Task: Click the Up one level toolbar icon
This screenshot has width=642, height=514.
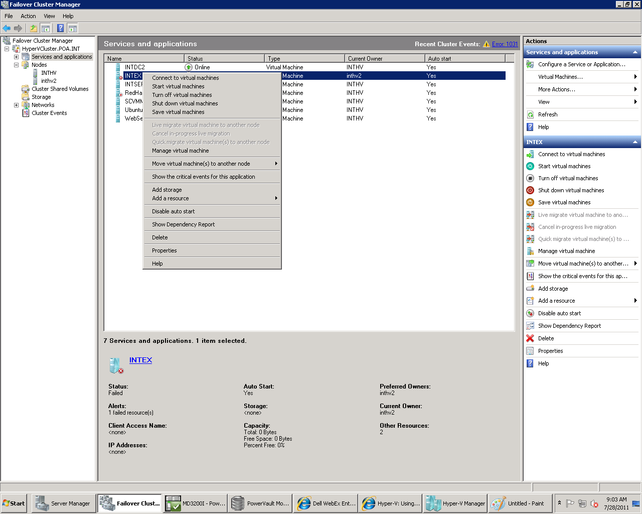Action: tap(34, 28)
